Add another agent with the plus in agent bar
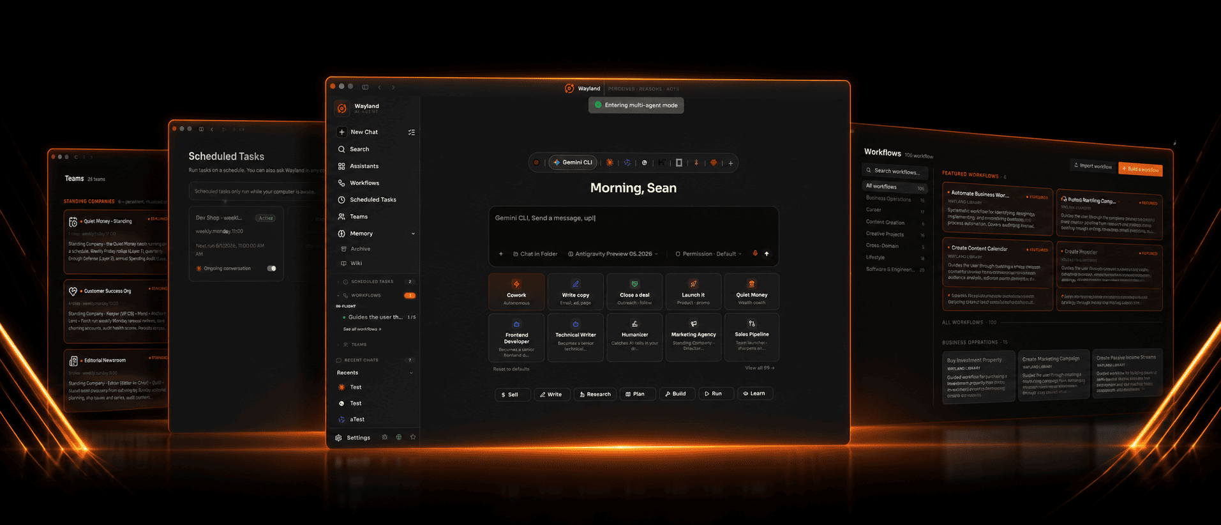Viewport: 1221px width, 525px height. (x=731, y=163)
